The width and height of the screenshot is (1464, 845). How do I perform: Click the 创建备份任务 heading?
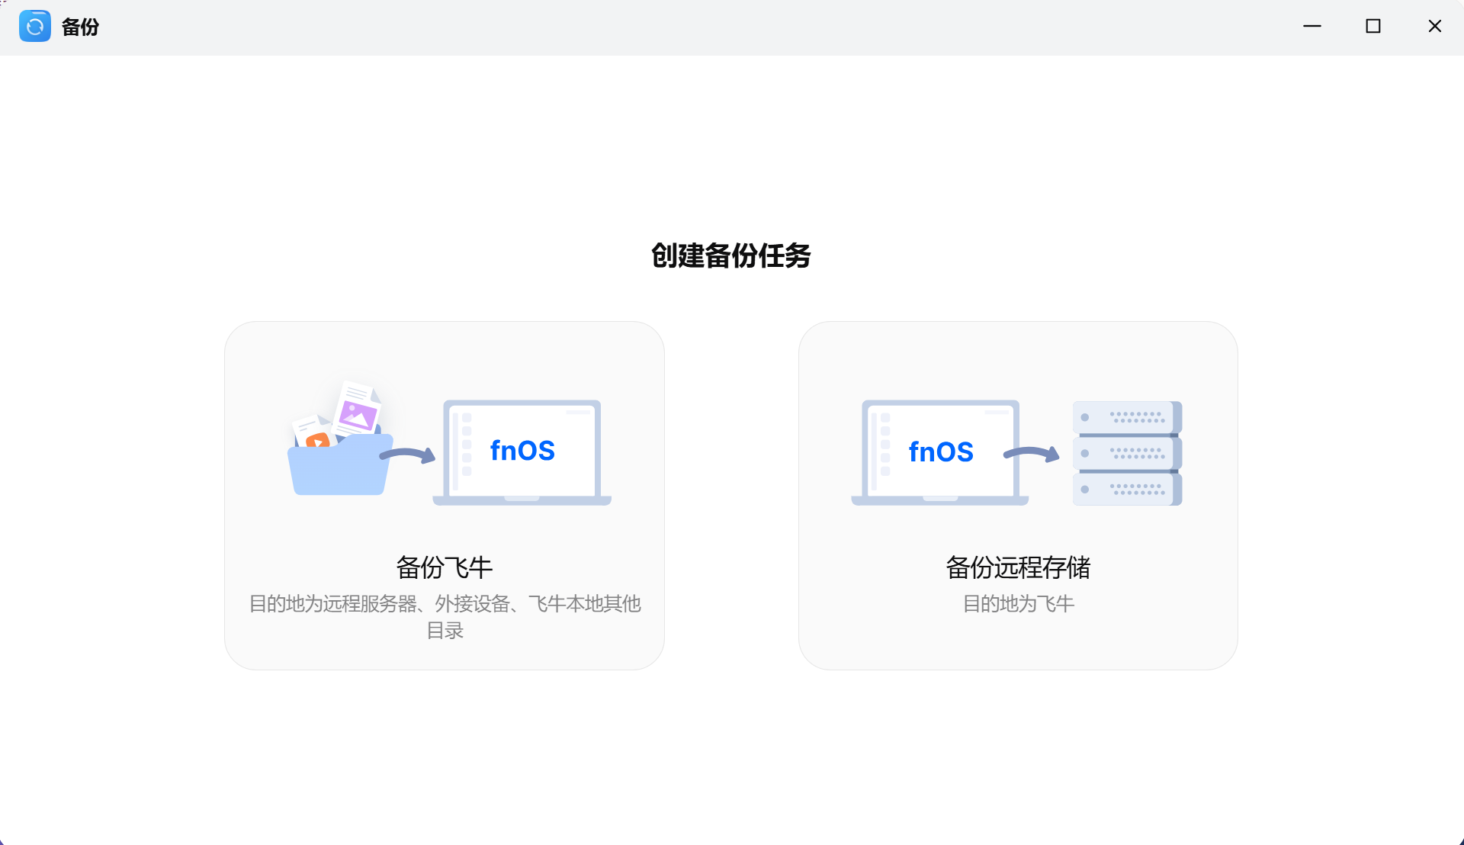coord(730,255)
